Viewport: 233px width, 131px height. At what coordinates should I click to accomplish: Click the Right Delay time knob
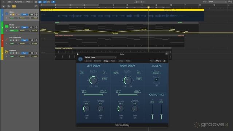127,80
